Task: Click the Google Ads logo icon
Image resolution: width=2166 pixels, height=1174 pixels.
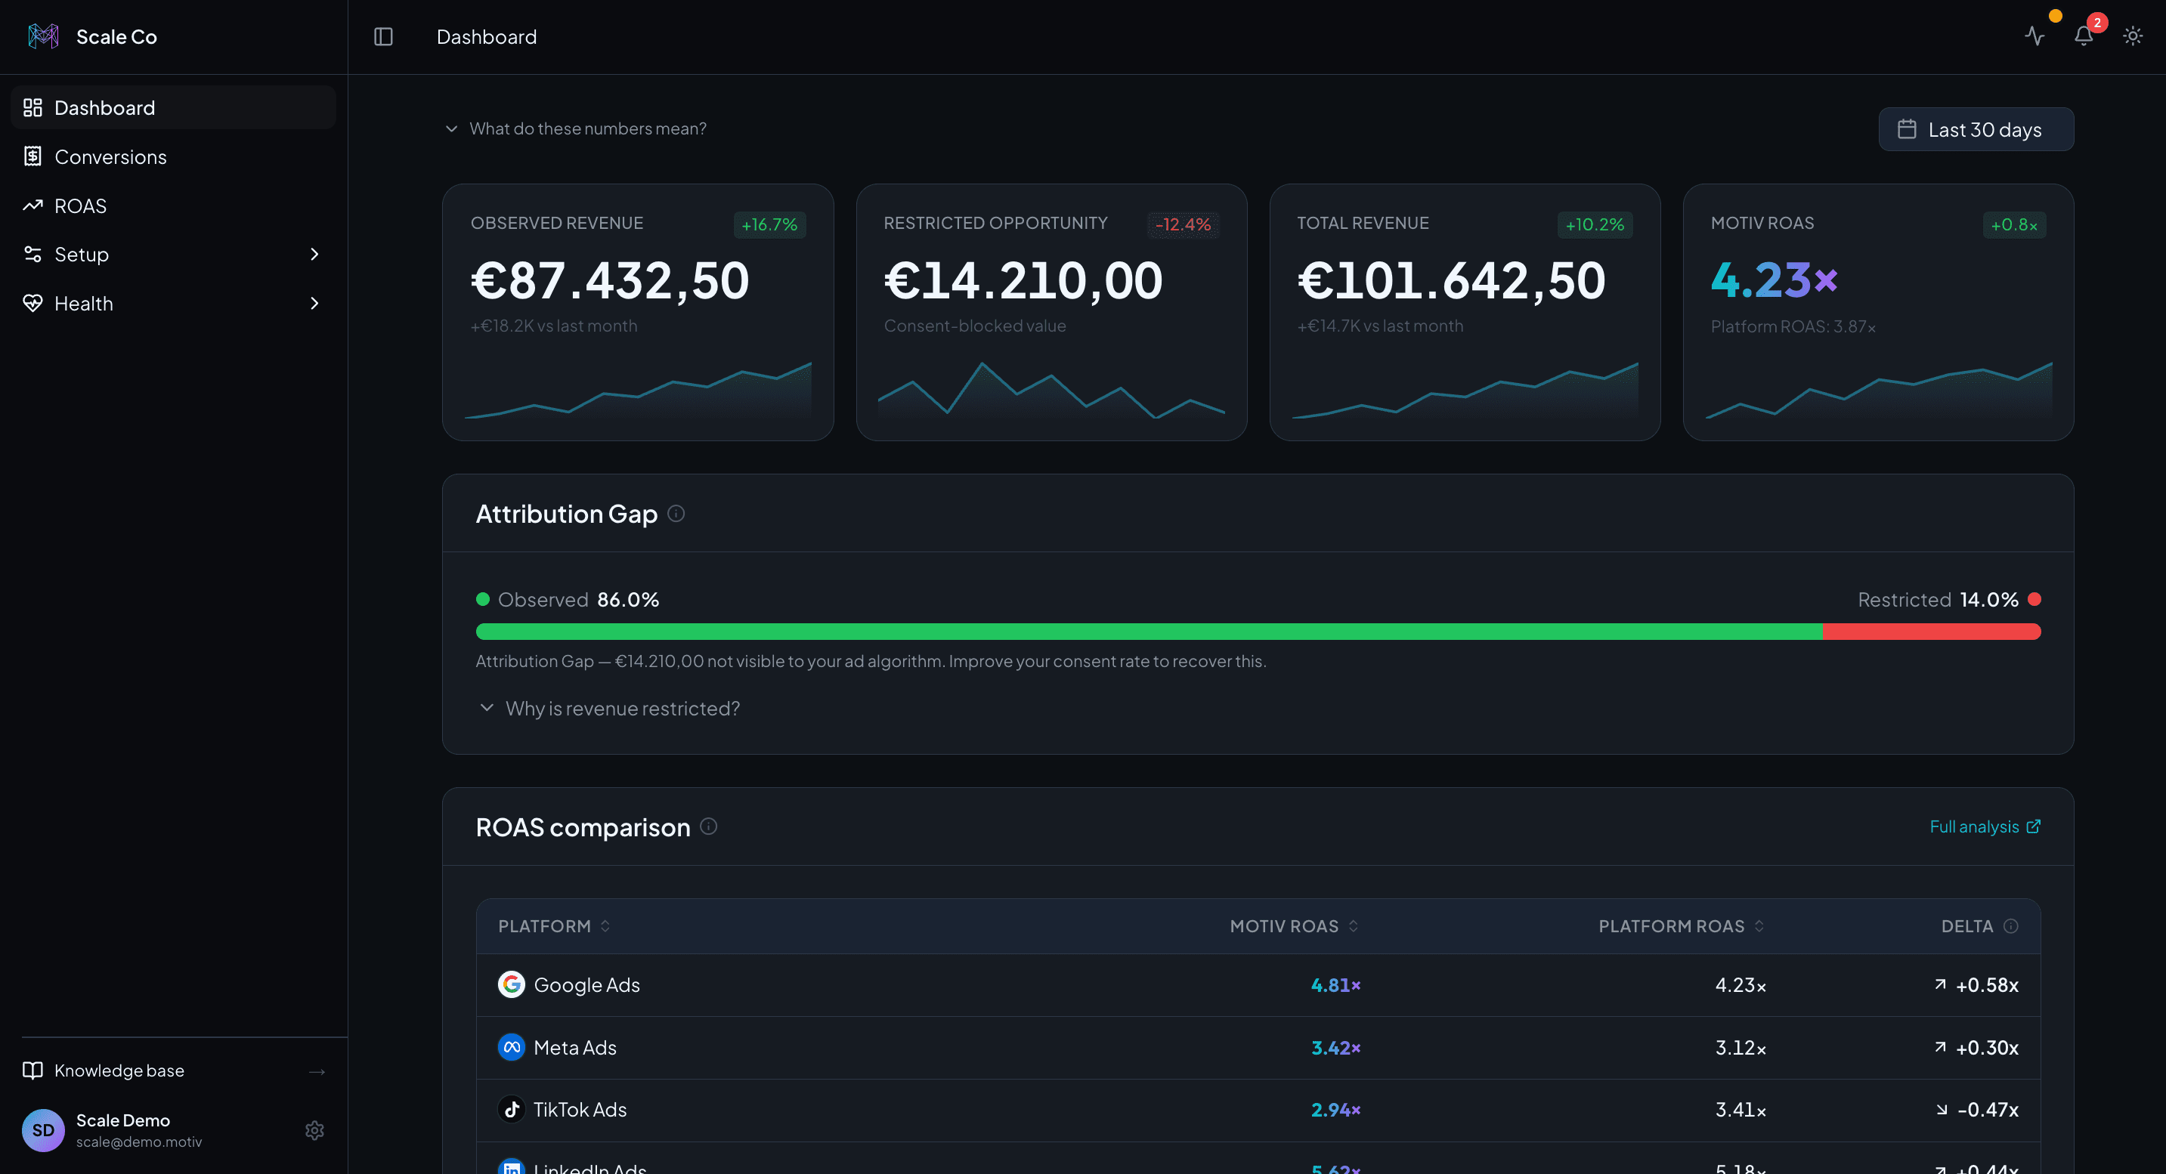Action: (x=511, y=984)
